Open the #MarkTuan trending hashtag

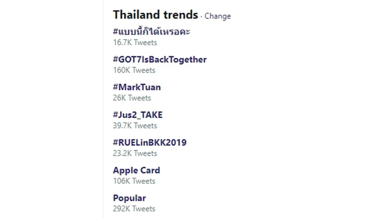[137, 87]
